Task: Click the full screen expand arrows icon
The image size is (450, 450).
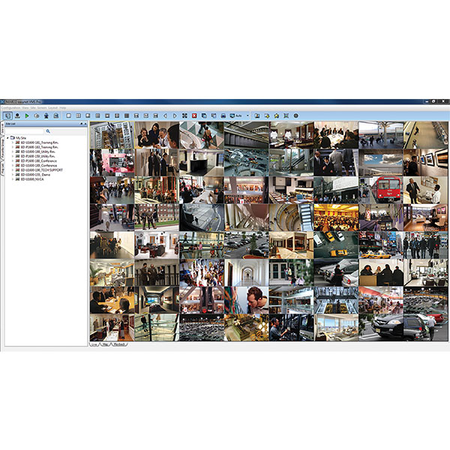Action: [x=184, y=115]
